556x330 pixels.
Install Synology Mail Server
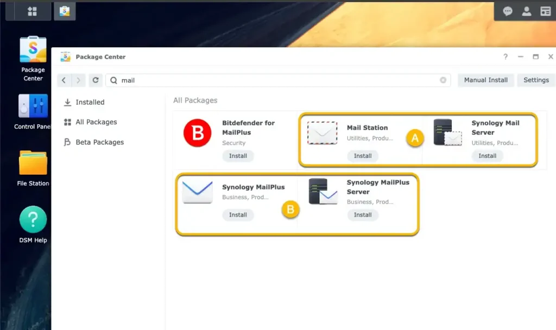[488, 156]
